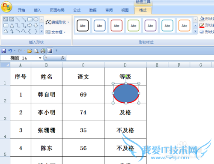
Task: Select the scribble shape tool
Action: click(12, 31)
